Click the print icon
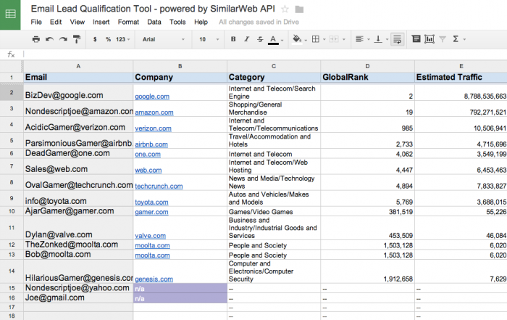This screenshot has width=507, height=320. (x=36, y=39)
